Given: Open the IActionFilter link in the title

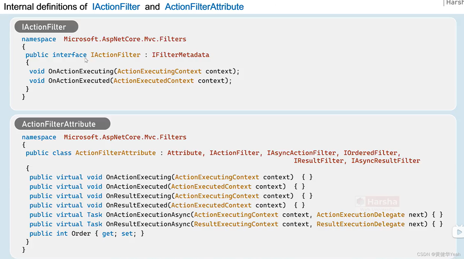Looking at the screenshot, I should click(116, 7).
